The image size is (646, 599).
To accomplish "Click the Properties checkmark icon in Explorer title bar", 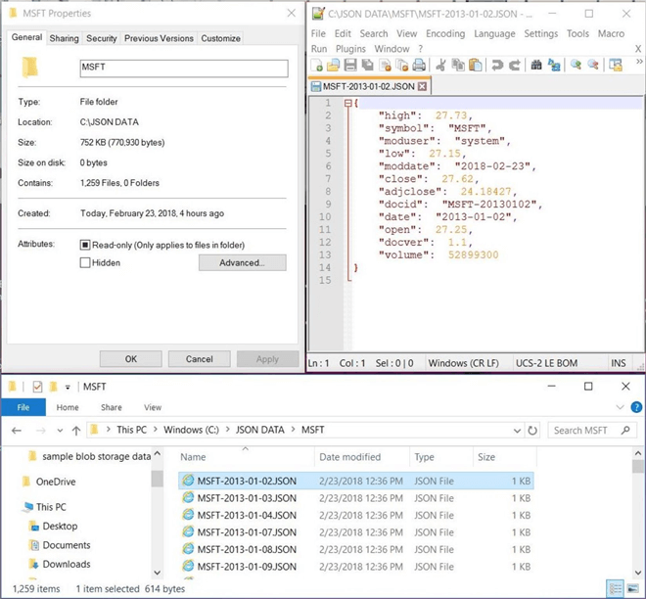I will [x=37, y=387].
